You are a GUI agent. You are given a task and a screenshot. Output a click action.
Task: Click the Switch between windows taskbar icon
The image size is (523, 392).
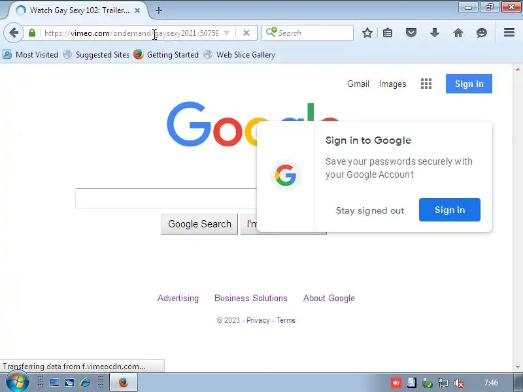click(69, 382)
